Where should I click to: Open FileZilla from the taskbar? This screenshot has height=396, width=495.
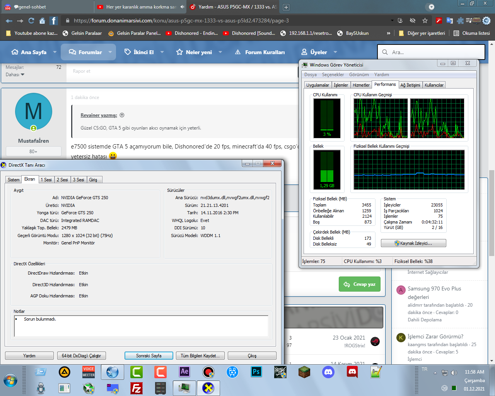pyautogui.click(x=137, y=388)
